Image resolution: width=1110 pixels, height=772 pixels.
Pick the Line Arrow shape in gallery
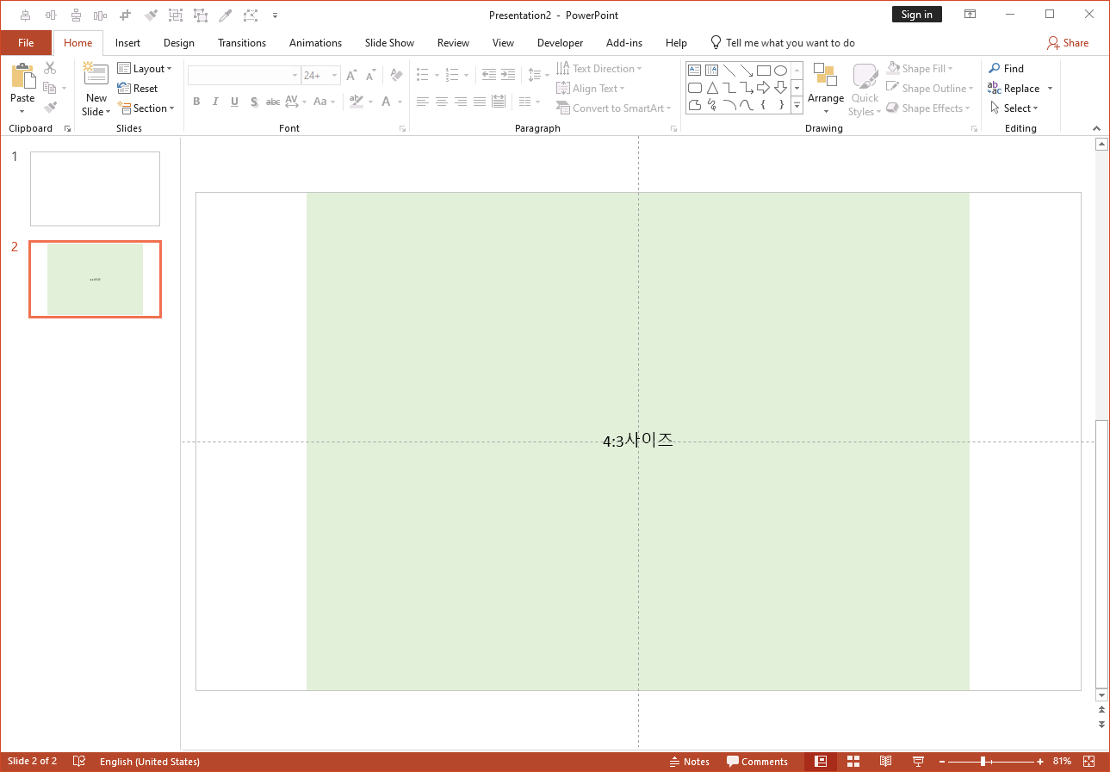747,71
